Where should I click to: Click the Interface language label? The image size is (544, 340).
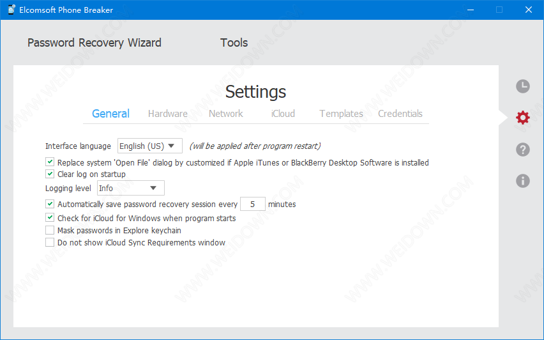pos(78,146)
